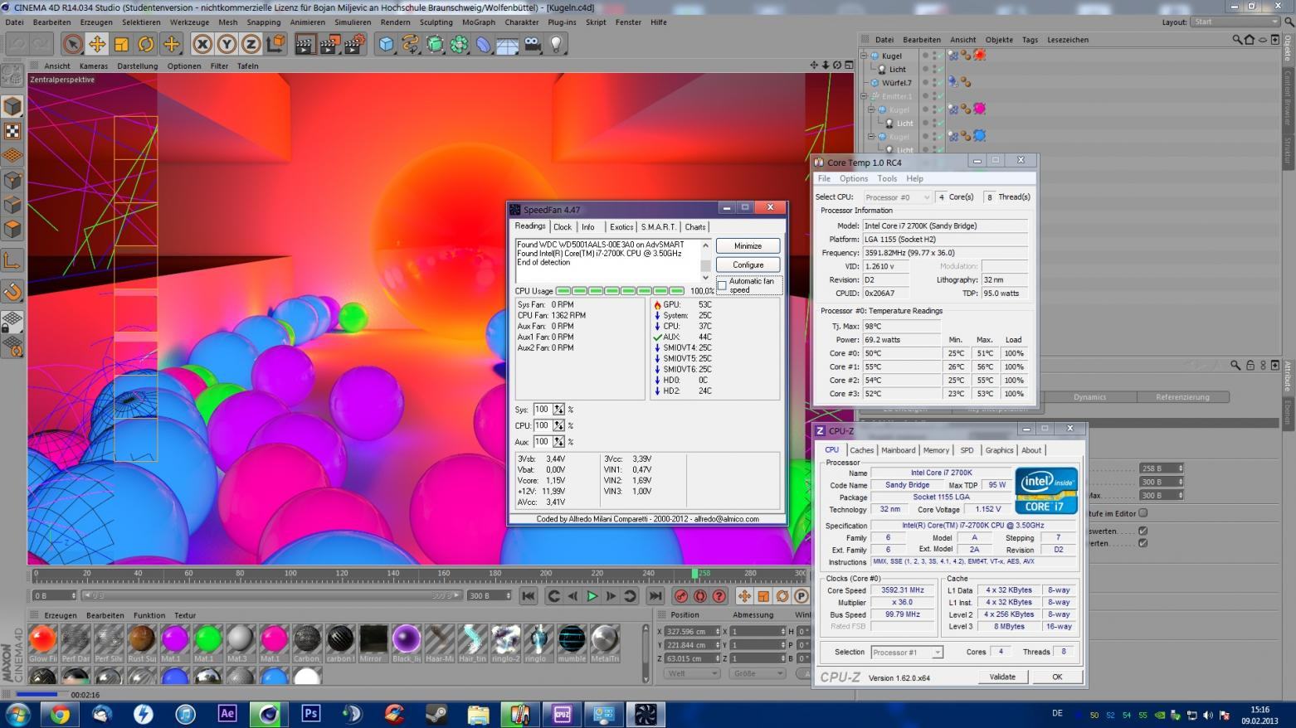
Task: Open Core Temp Tools menu
Action: click(887, 178)
